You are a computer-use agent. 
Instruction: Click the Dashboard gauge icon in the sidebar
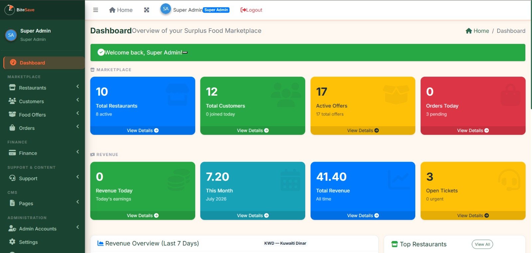(13, 62)
